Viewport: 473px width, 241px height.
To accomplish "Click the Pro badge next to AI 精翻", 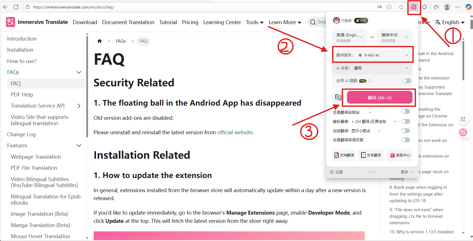I will tap(363, 81).
